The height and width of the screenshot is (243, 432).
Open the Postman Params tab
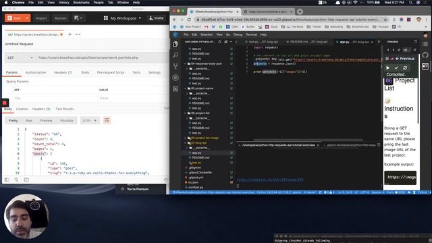(12, 72)
